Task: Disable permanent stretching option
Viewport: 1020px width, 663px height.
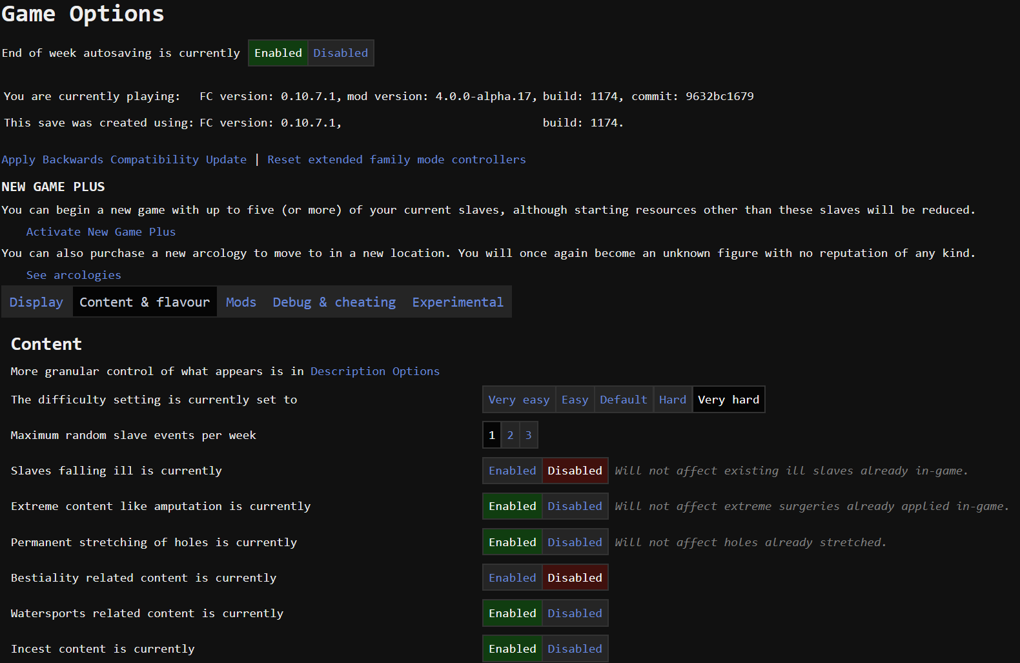Action: [575, 542]
